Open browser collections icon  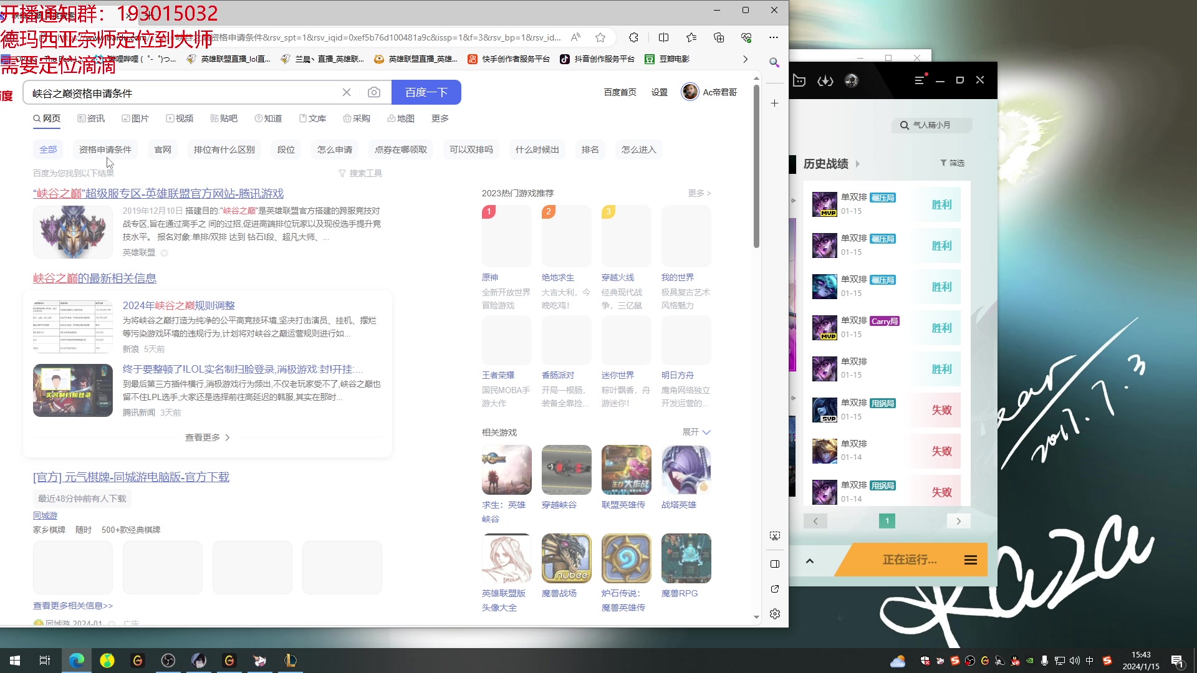(x=719, y=37)
